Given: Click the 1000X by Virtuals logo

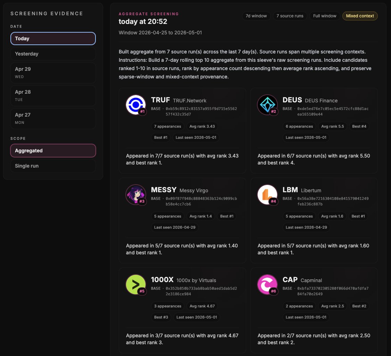Looking at the screenshot, I should [x=136, y=285].
